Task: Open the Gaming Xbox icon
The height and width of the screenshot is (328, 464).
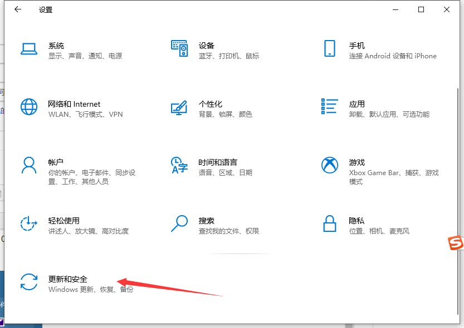Action: 329,165
